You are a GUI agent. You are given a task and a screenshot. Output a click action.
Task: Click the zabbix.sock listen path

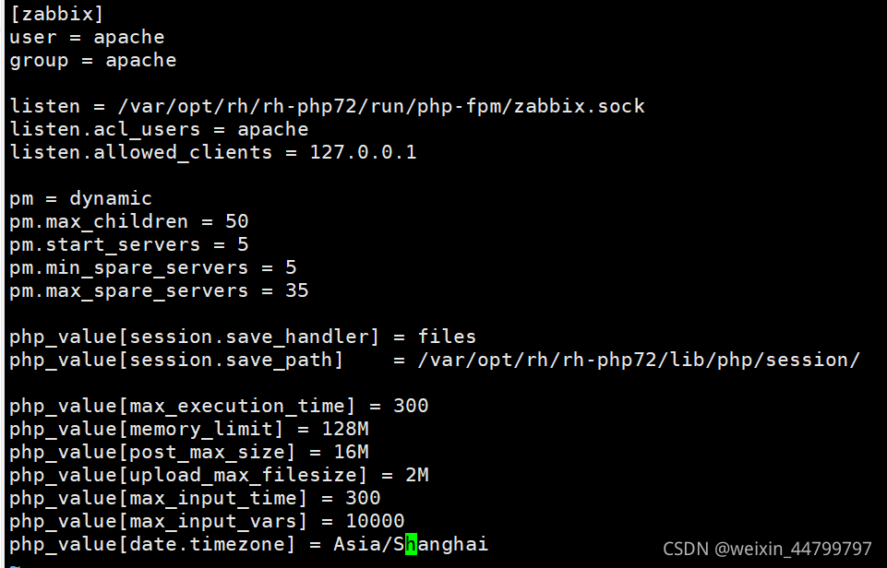(x=380, y=106)
